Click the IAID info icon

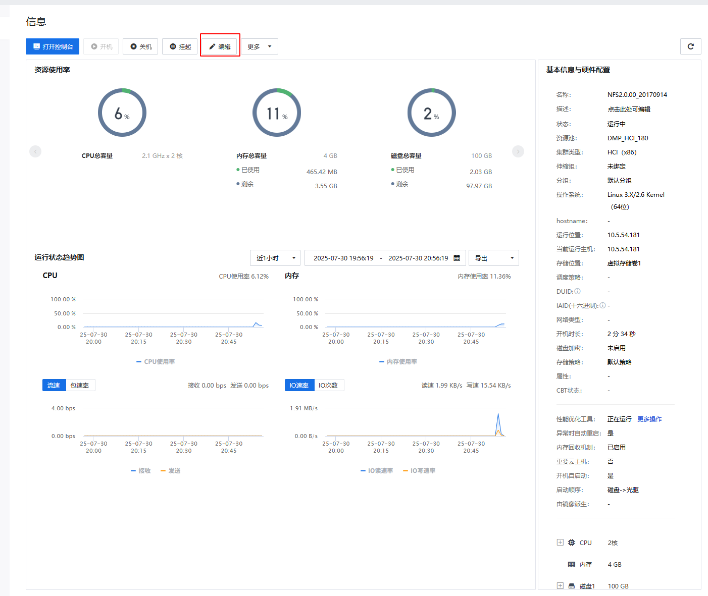pos(602,305)
